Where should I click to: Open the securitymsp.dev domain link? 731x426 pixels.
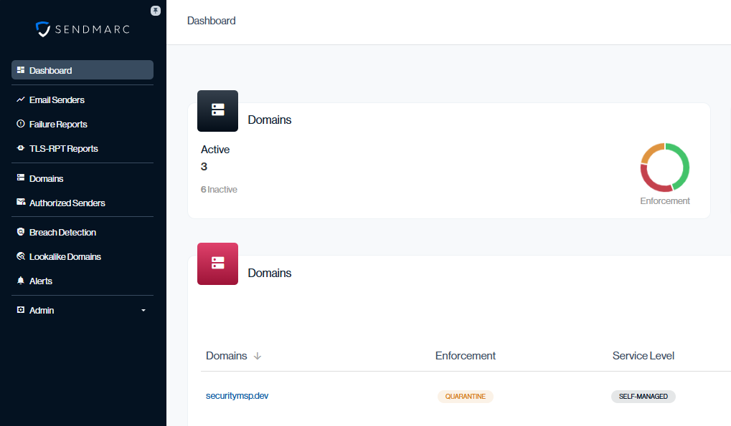point(237,396)
